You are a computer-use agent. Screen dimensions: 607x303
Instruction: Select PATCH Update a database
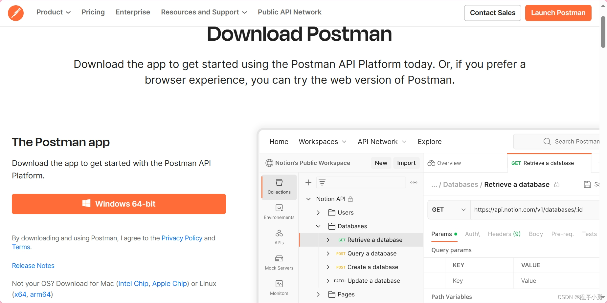(367, 281)
